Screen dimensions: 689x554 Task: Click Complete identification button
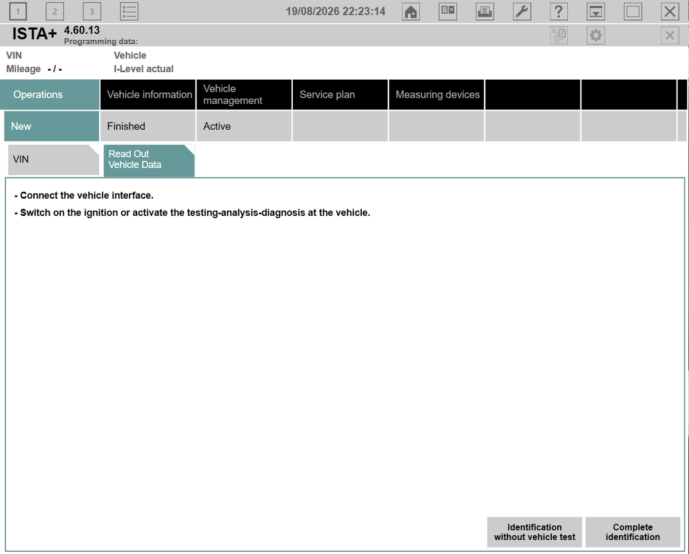point(633,532)
